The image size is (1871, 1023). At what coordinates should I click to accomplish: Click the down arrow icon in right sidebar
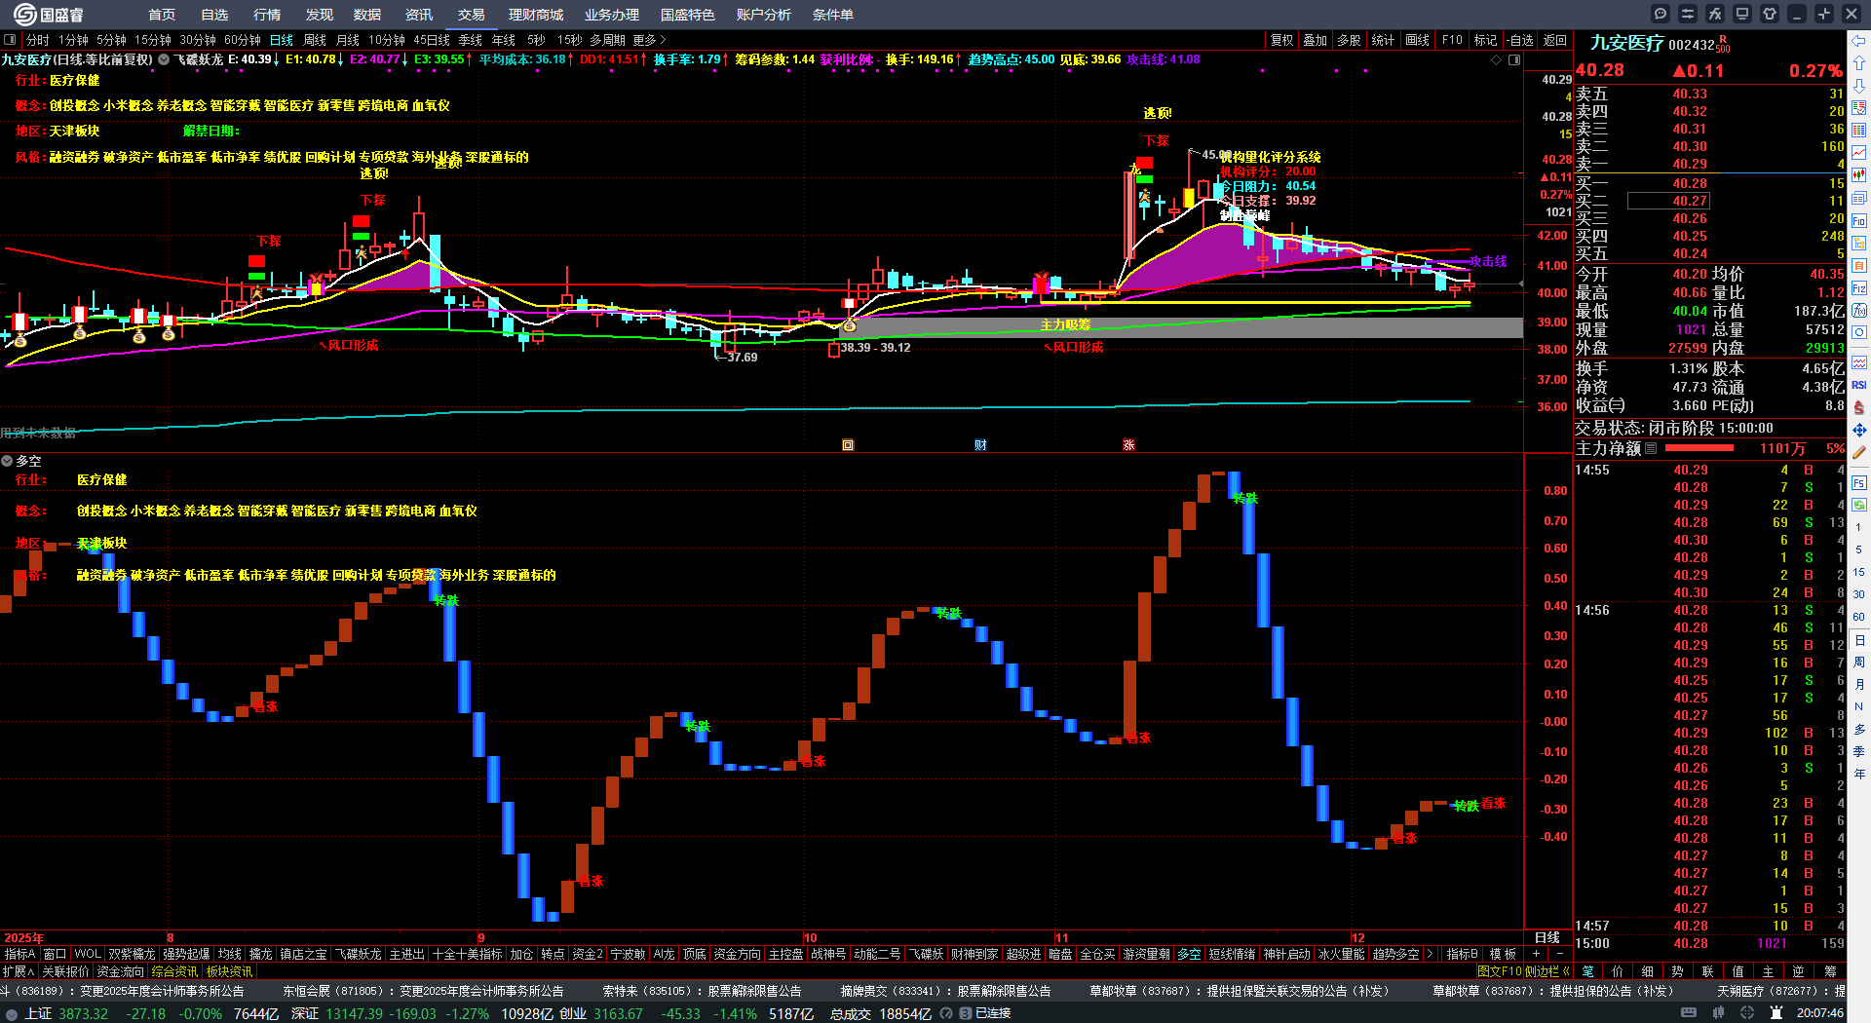coord(1859,86)
